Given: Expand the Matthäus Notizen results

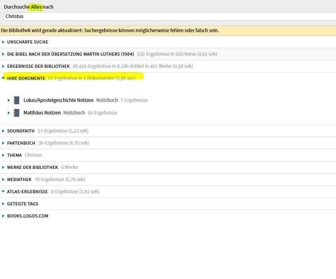Looking at the screenshot, I should point(9,112).
